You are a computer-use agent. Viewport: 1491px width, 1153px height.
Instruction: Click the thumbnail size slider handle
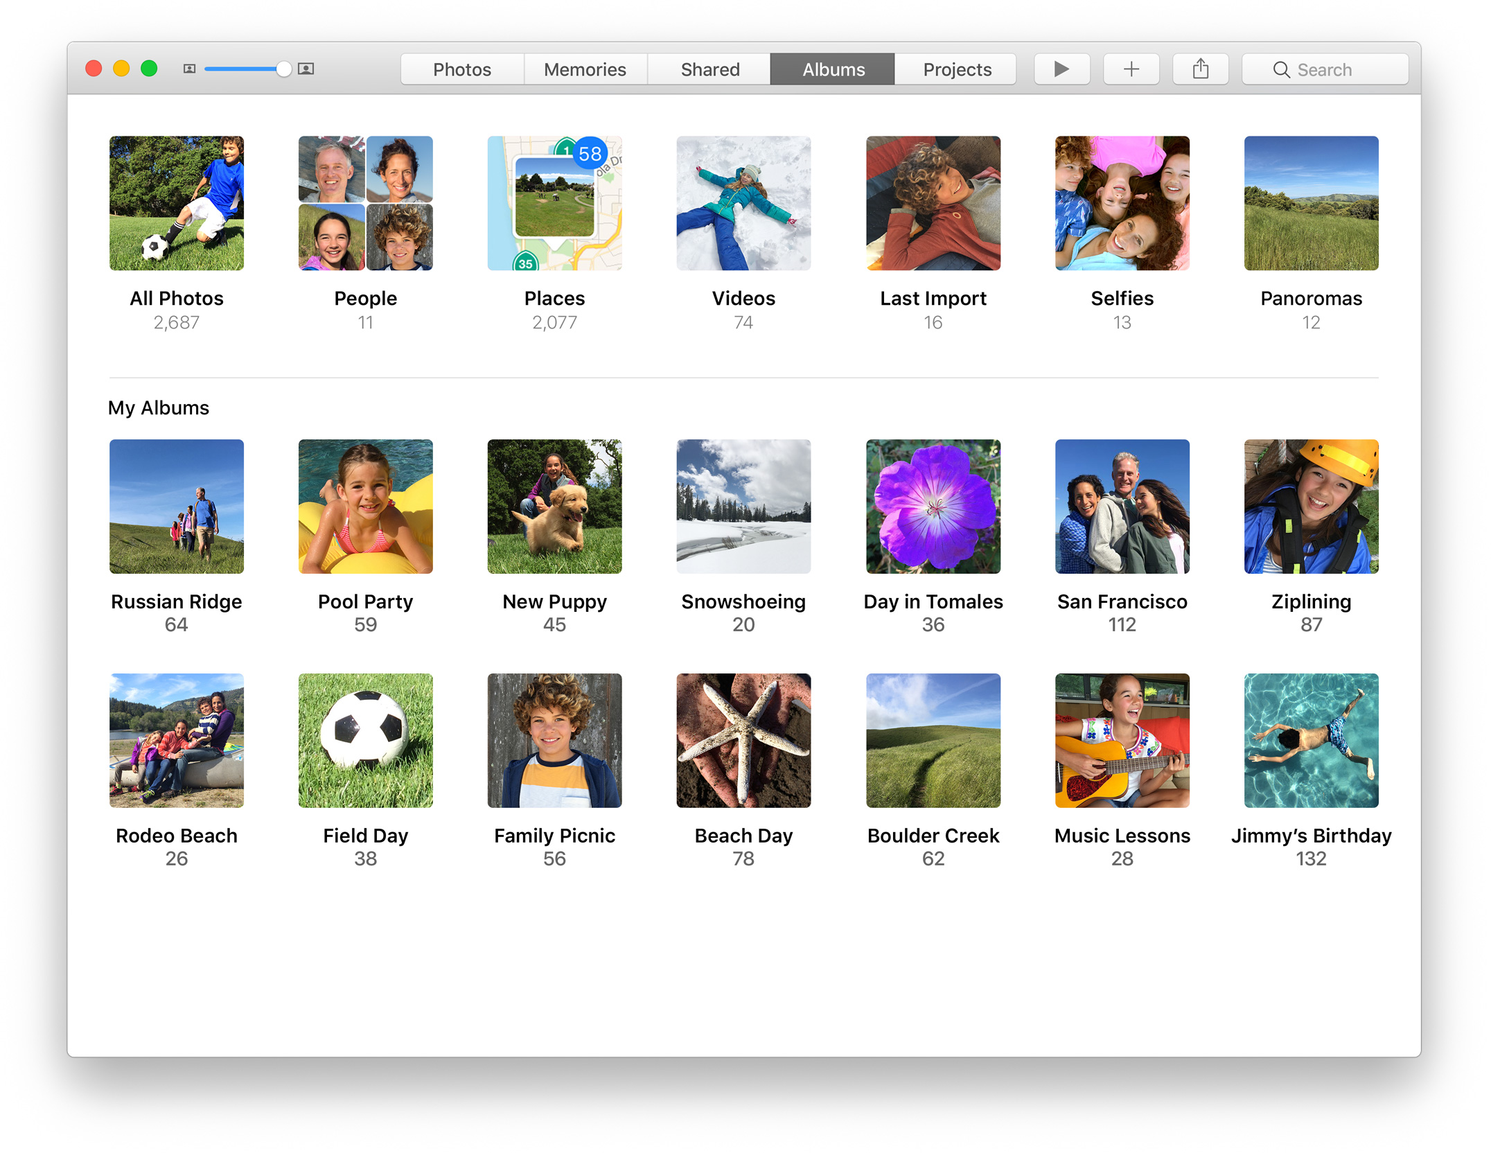(283, 69)
